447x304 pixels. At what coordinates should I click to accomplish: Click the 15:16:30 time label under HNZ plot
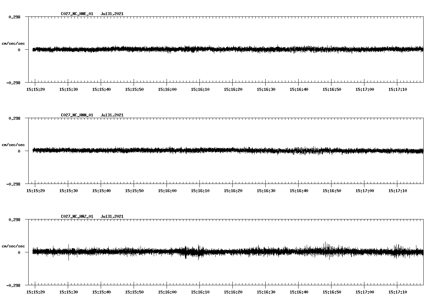[266, 292]
